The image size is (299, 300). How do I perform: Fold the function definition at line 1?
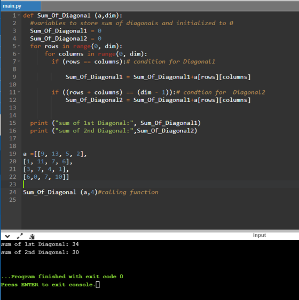[19, 15]
